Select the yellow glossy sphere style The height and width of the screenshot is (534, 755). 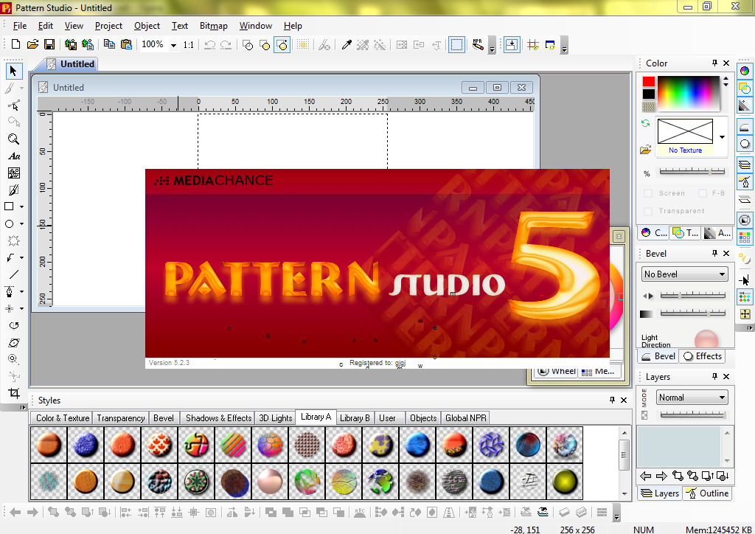[x=565, y=482]
